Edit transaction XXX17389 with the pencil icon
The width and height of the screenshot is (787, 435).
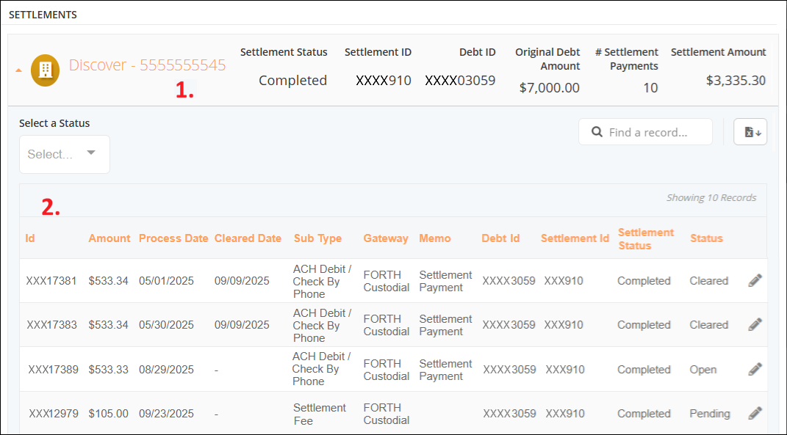pos(755,370)
